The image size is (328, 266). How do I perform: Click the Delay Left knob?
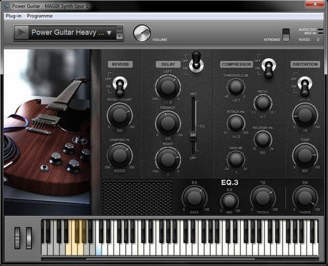[168, 87]
